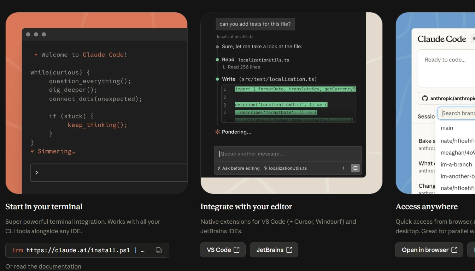
Task: Open the VS Code extension link
Action: (x=223, y=250)
